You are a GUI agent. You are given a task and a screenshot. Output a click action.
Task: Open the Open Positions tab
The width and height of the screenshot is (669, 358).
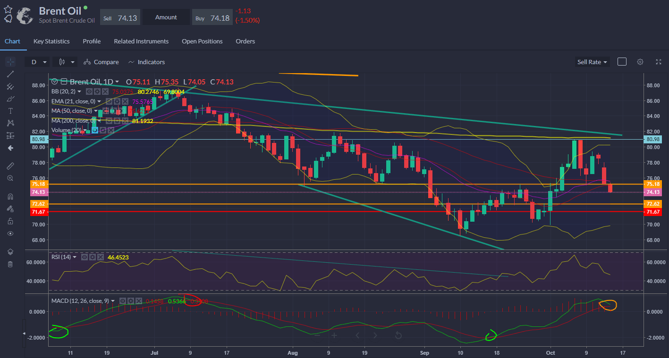pos(202,42)
